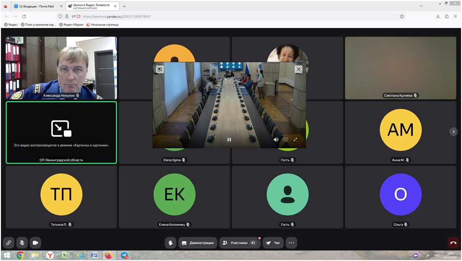This screenshot has height=261, width=462.
Task: Expand picture-in-picture video to fullscreen
Action: point(296,139)
